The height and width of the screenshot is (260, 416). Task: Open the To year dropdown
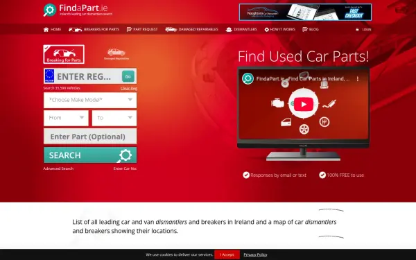(114, 118)
